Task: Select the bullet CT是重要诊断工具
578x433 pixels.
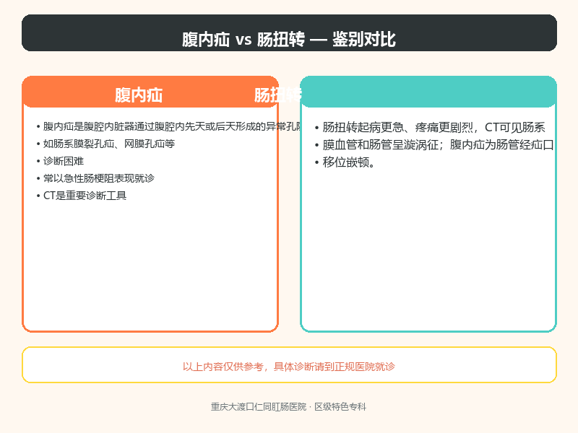Action: pos(81,196)
